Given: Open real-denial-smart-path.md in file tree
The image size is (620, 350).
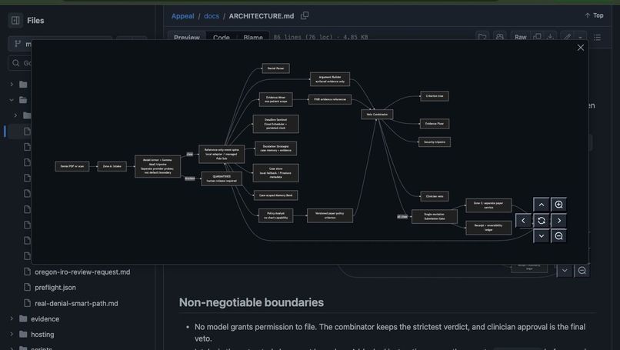Looking at the screenshot, I should 76,303.
